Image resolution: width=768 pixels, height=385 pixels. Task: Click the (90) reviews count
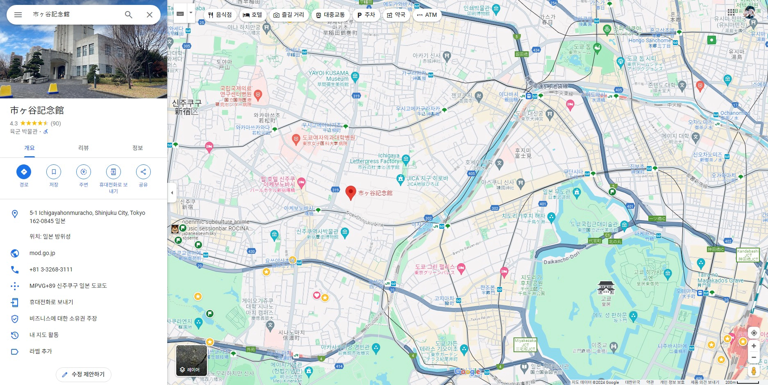click(56, 123)
